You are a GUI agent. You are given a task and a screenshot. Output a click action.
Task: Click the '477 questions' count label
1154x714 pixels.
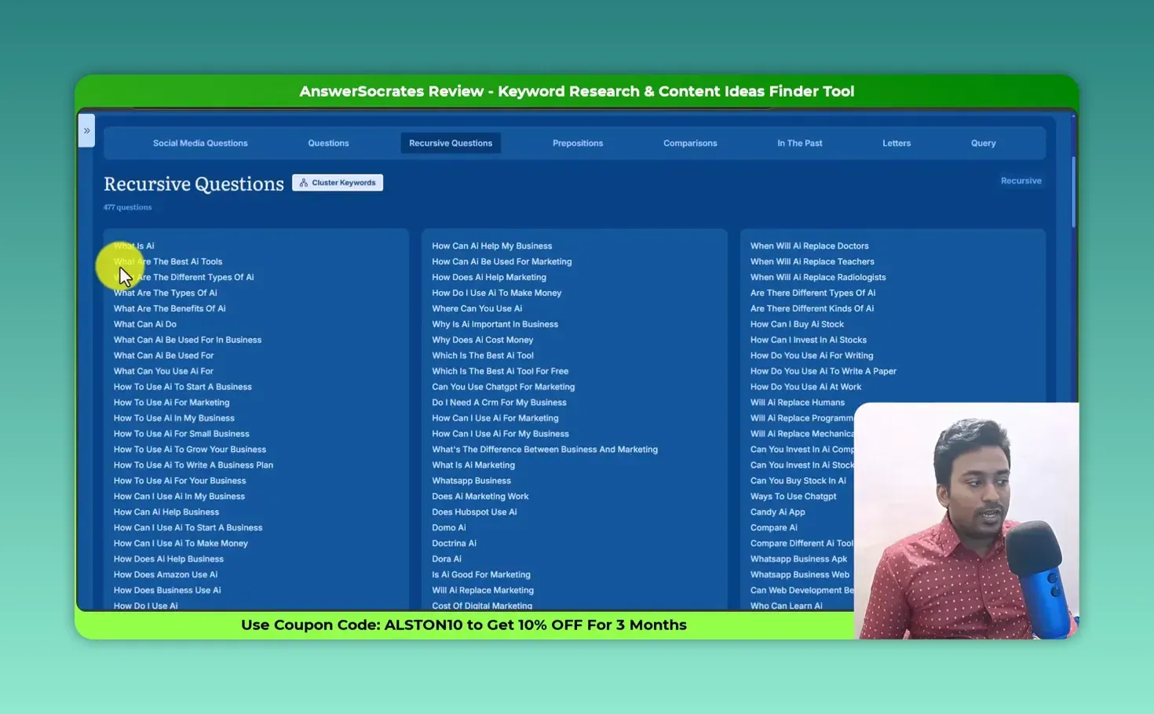tap(128, 208)
